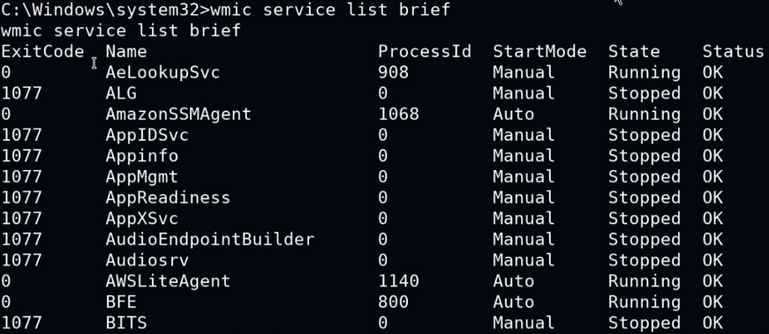Click the OK status of AudioEndpointBuilder
The image size is (769, 334).
pyautogui.click(x=712, y=239)
